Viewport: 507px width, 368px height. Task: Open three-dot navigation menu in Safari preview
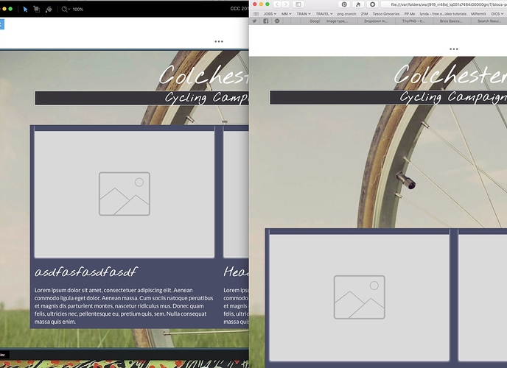[454, 49]
